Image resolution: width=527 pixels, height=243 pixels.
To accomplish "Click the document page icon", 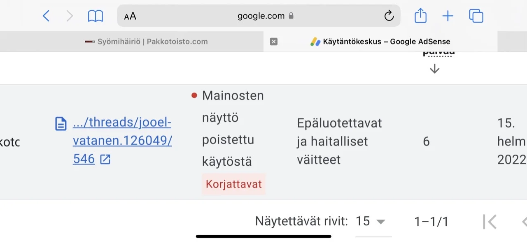I will point(61,123).
